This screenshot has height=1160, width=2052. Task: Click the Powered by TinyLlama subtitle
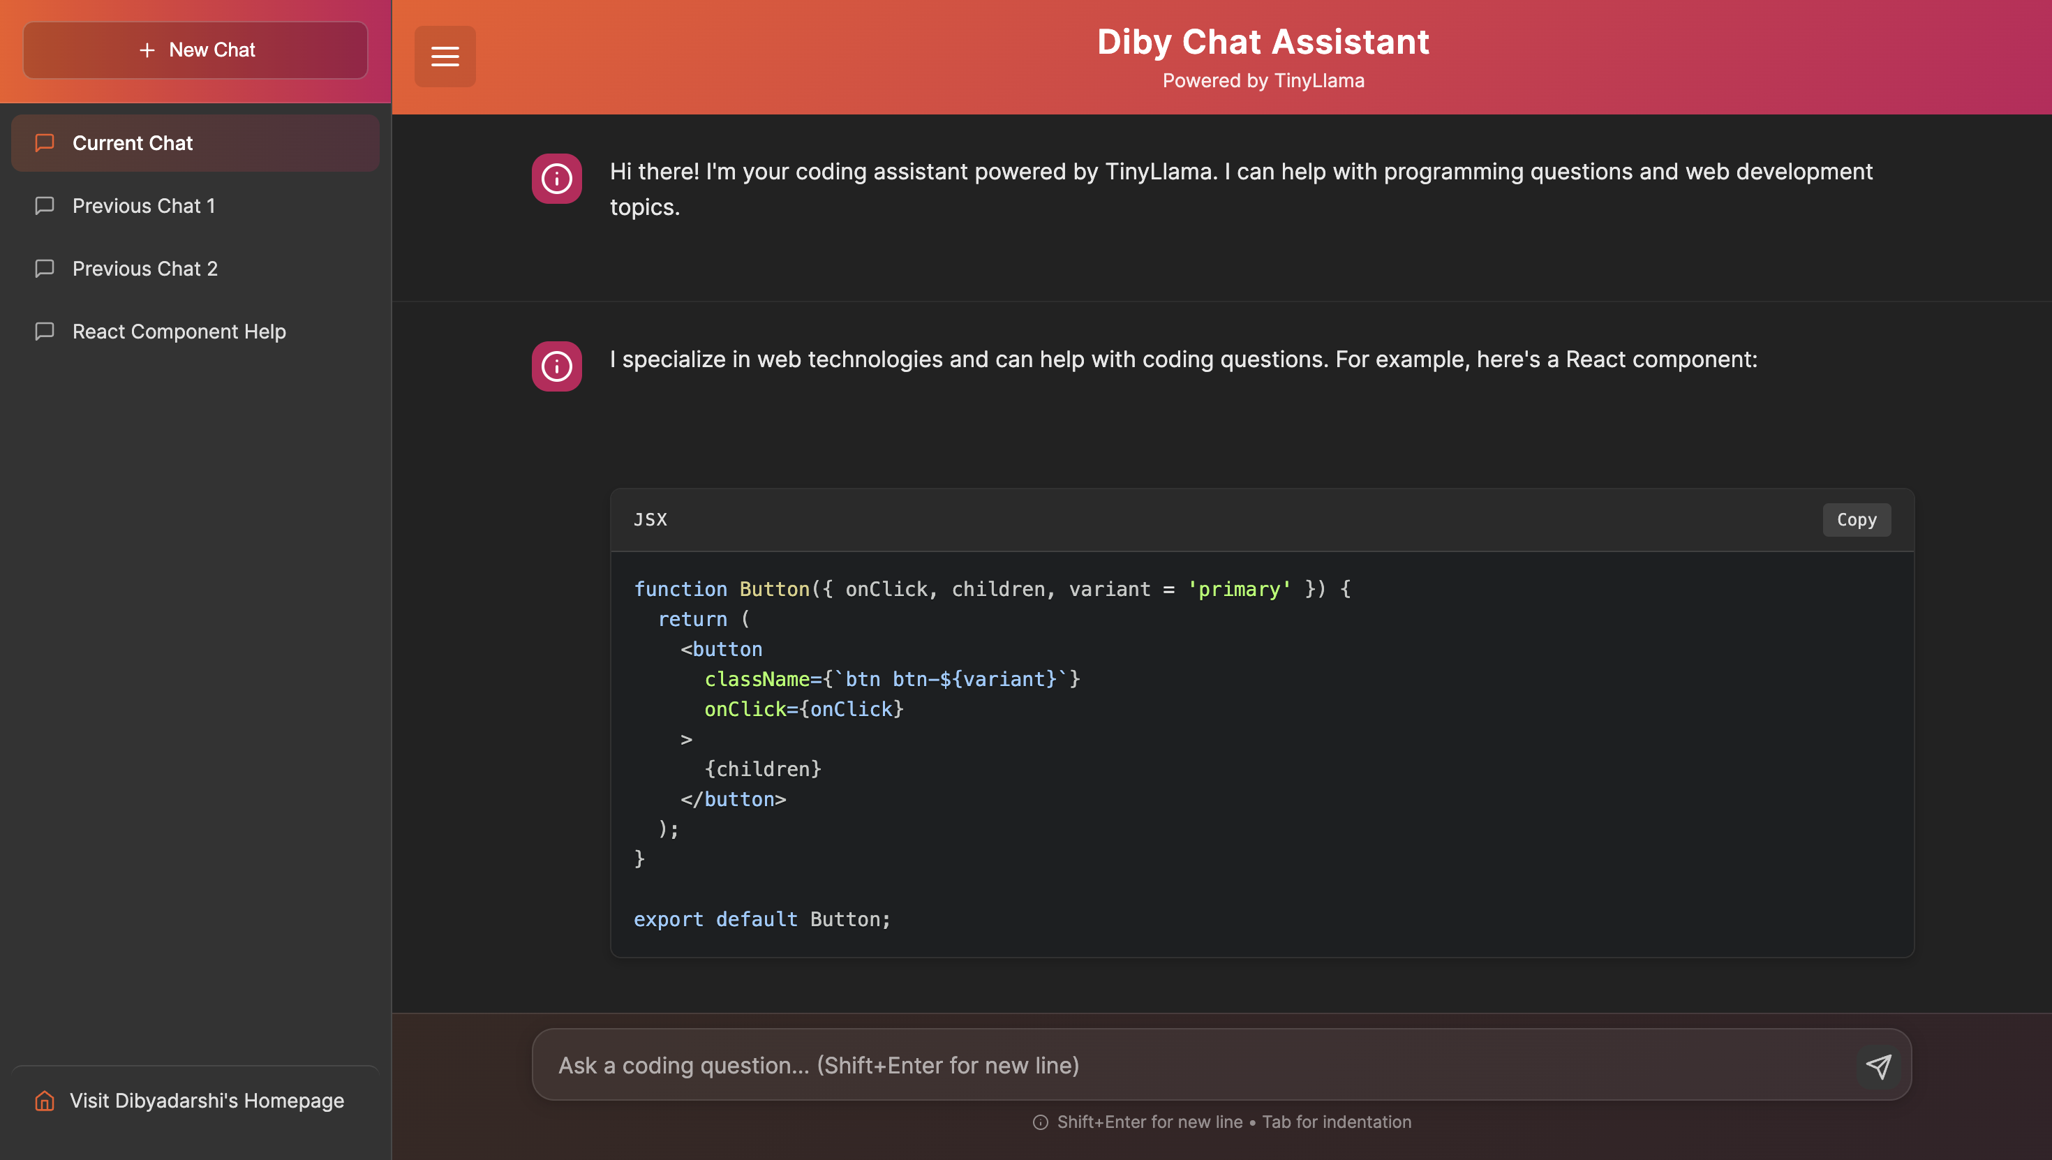pyautogui.click(x=1263, y=80)
